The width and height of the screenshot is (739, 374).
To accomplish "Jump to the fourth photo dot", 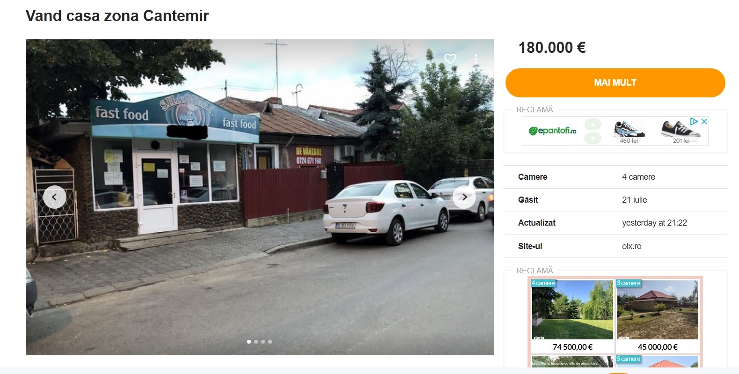I will tap(270, 342).
